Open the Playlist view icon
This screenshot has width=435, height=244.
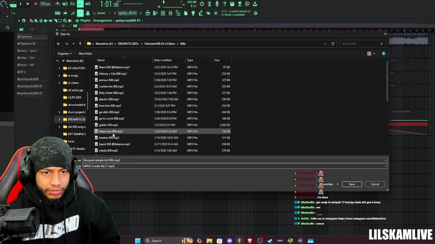[x=148, y=13]
